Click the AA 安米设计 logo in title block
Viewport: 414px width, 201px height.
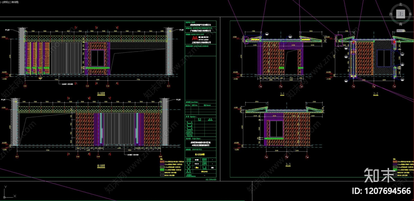[x=200, y=38]
